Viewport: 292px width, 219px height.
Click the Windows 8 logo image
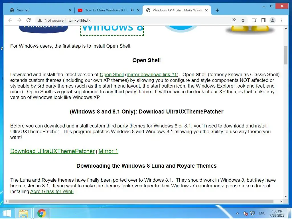112,30
